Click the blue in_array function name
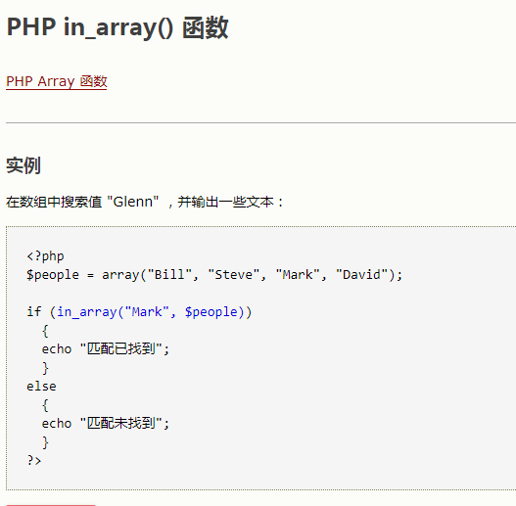Screen dimensions: 516x506 click(87, 312)
